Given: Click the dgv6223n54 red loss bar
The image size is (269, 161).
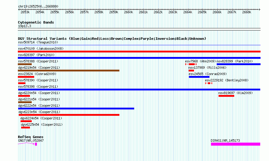Looking at the screenshot, I should point(69,115).
